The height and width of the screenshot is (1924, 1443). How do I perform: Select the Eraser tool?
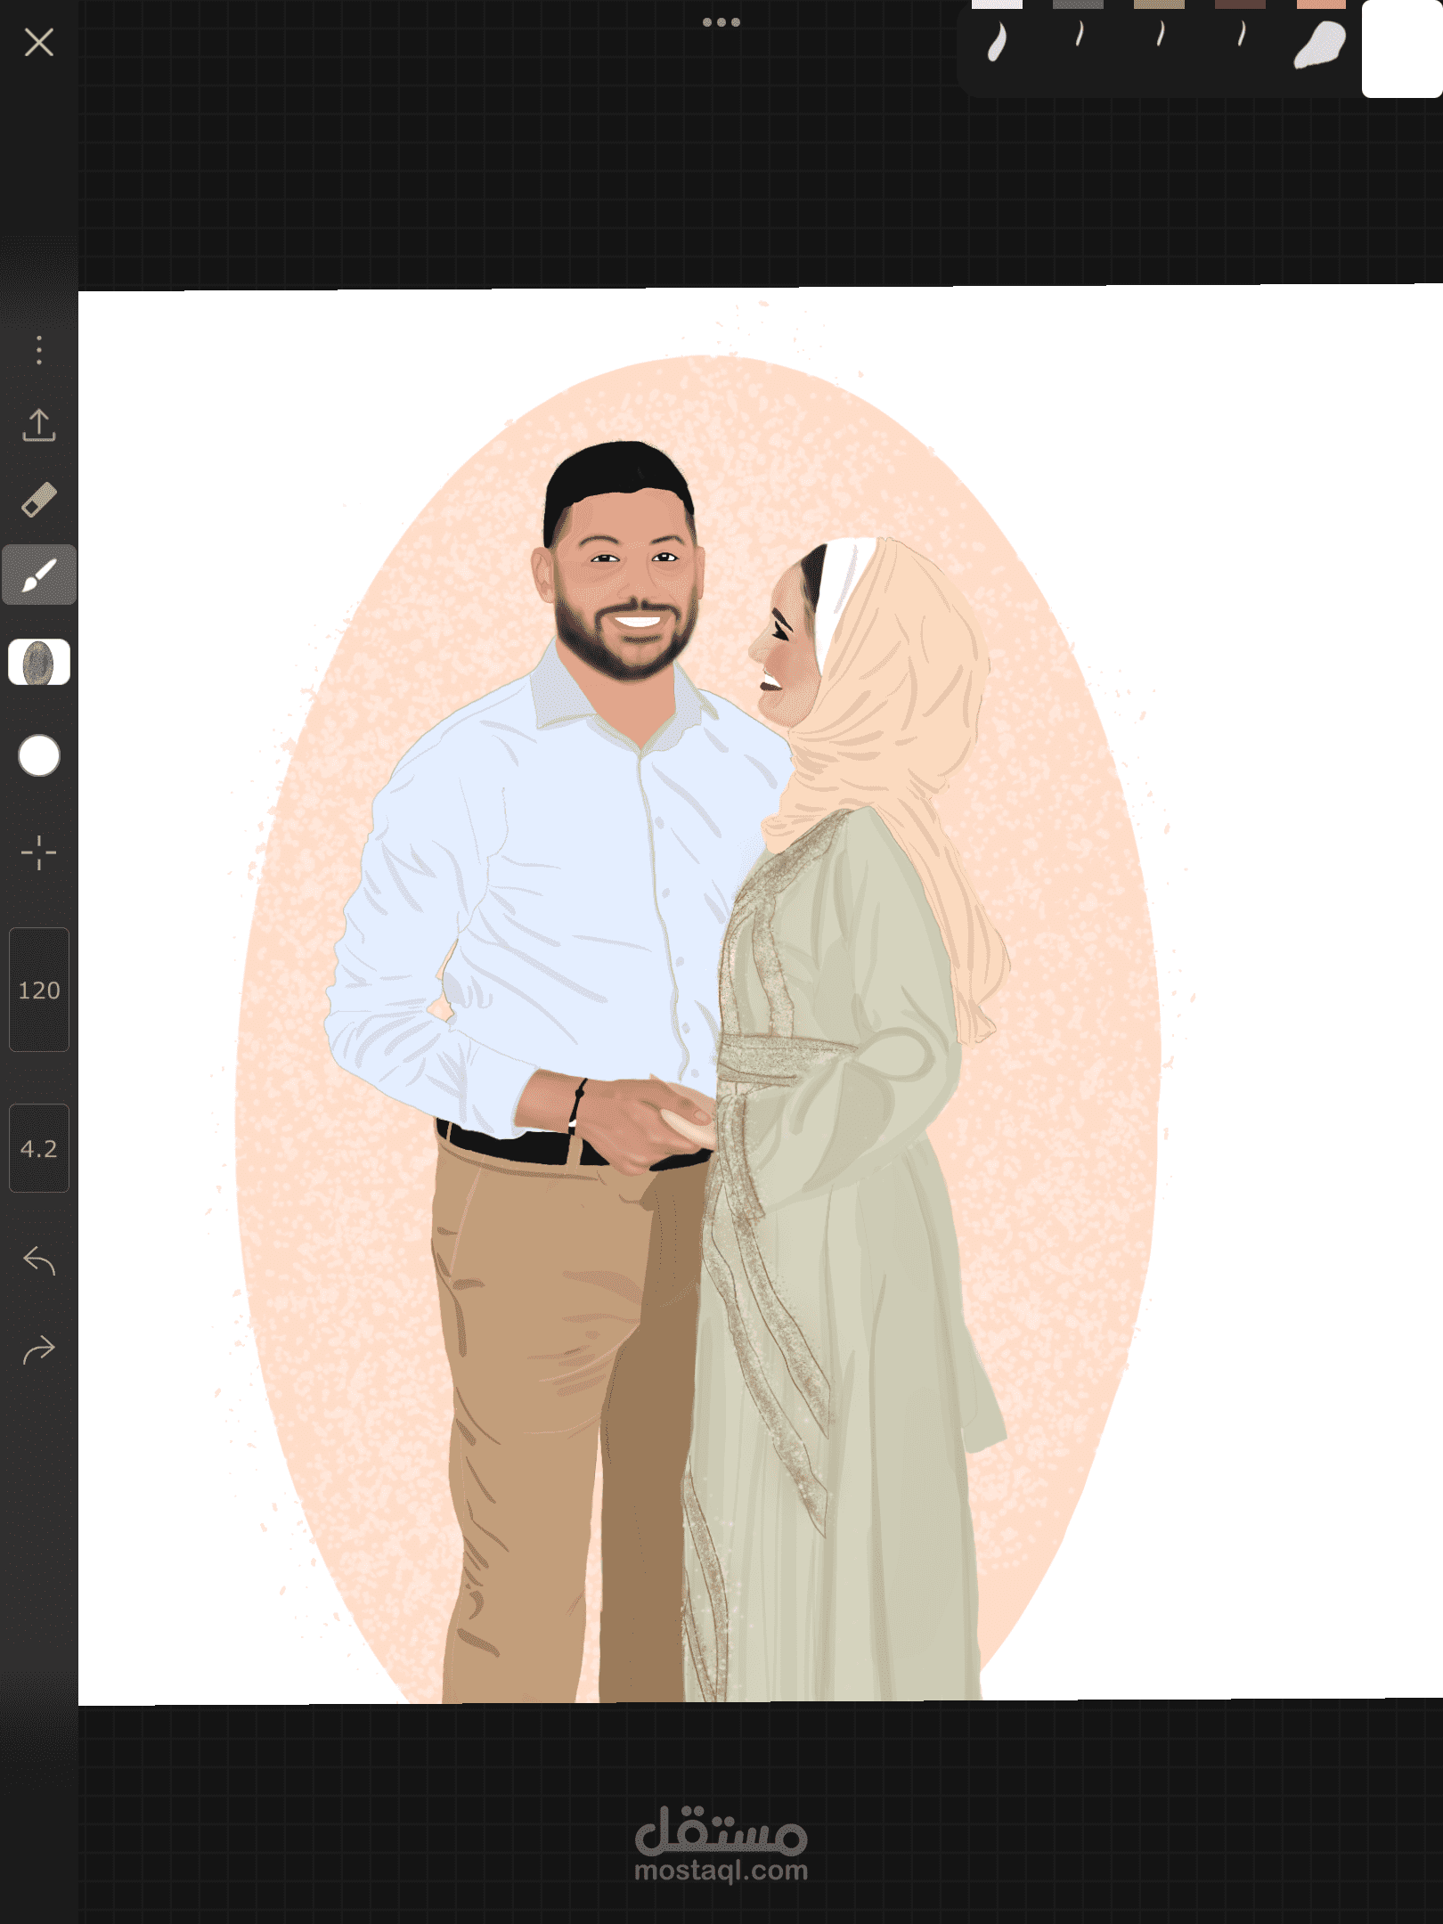(39, 500)
